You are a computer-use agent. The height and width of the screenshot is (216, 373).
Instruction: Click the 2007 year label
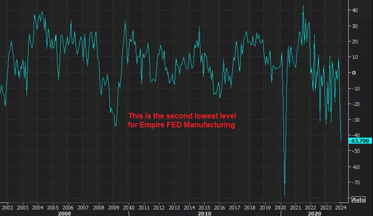(83, 208)
